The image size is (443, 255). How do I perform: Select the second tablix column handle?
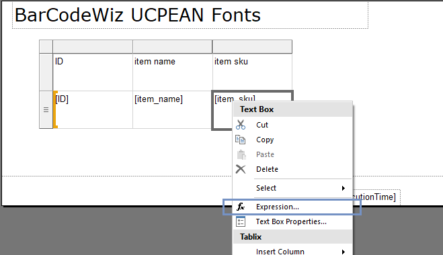pos(172,46)
